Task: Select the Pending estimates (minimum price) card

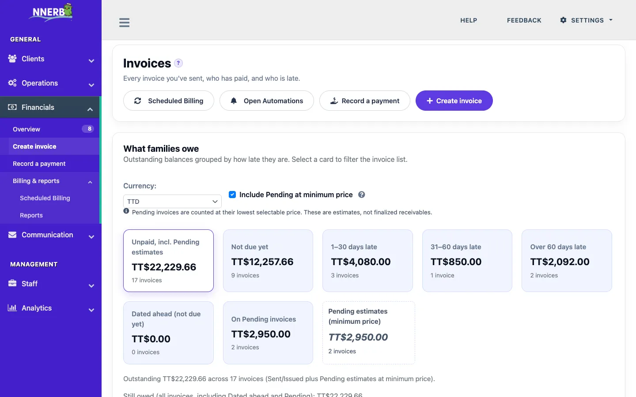Action: pyautogui.click(x=369, y=333)
